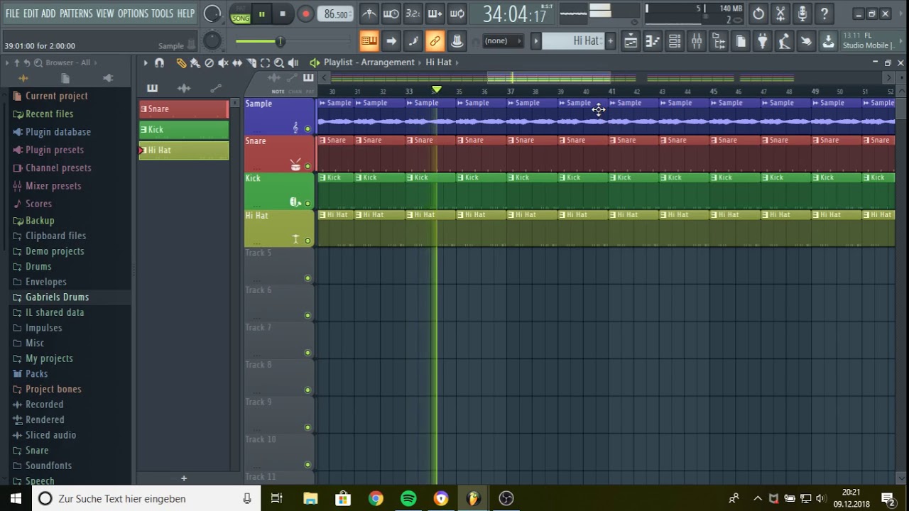Toggle auto-scroll arrow icon
This screenshot has width=909, height=511.
(391, 41)
